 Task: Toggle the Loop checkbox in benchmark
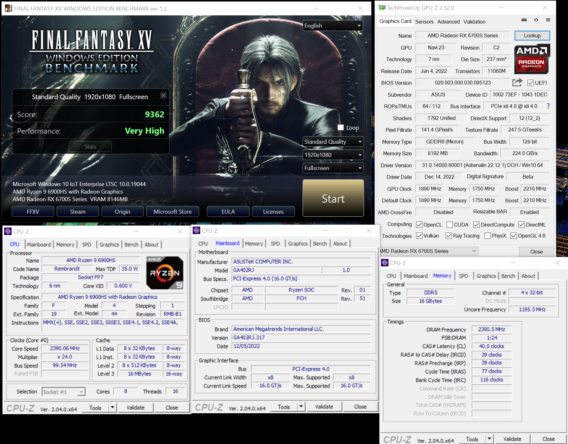coord(340,127)
